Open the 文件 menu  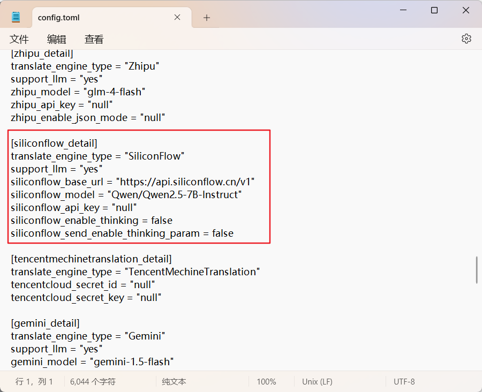click(x=19, y=39)
